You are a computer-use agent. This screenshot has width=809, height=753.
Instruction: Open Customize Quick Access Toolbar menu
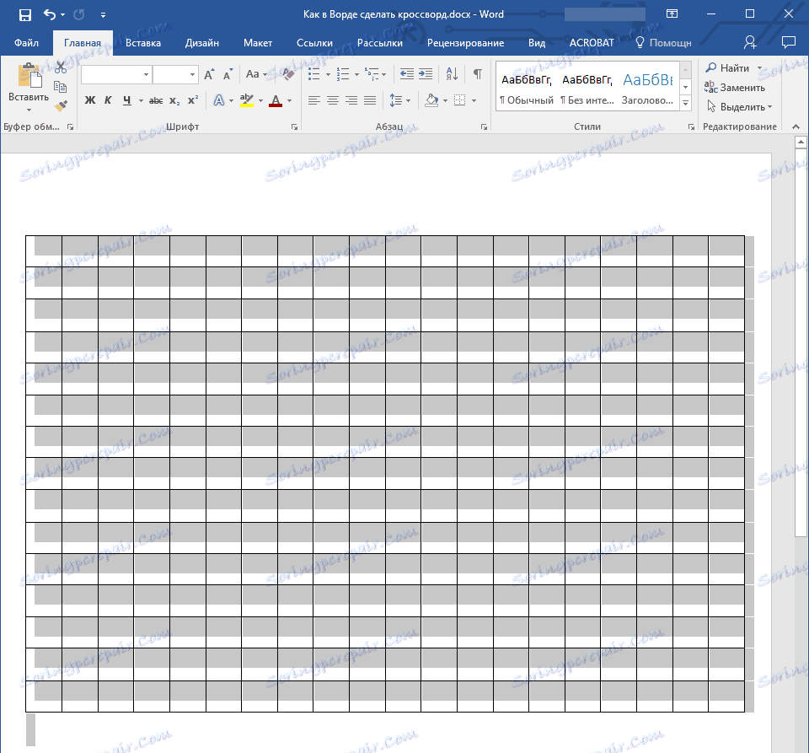coord(103,15)
